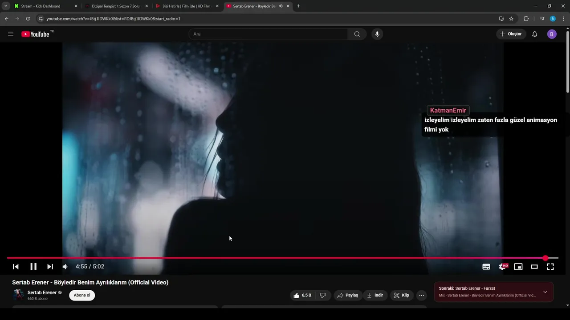Viewport: 570px width, 320px height.
Task: Open the browser extensions puzzle icon
Action: pos(526,19)
